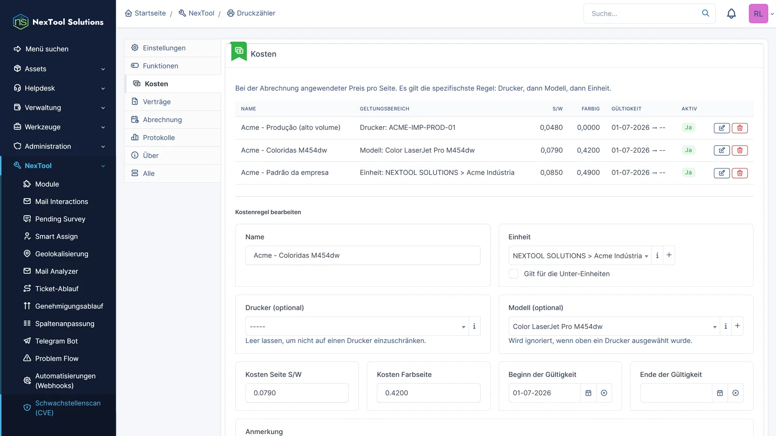Open the Drucker (optional) dropdown
This screenshot has width=776, height=436.
coord(357,326)
